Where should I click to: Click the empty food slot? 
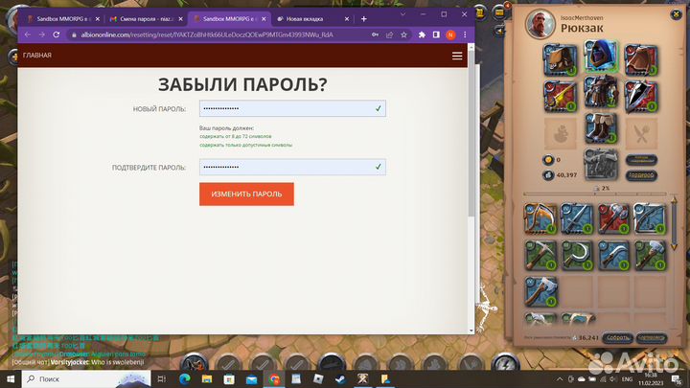(x=641, y=133)
